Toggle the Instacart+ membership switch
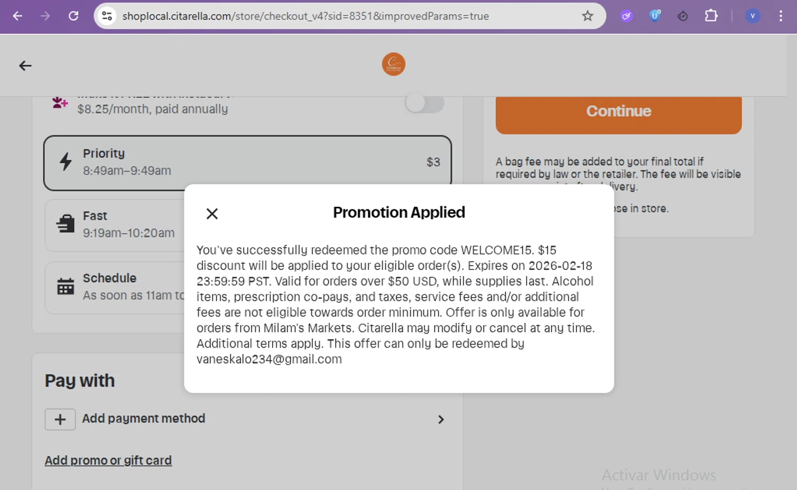Viewport: 797px width, 490px height. click(425, 103)
